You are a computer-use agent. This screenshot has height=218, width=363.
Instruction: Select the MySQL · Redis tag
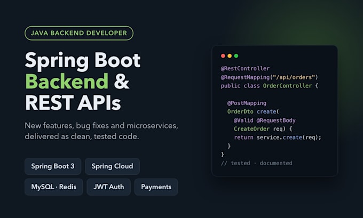(54, 187)
